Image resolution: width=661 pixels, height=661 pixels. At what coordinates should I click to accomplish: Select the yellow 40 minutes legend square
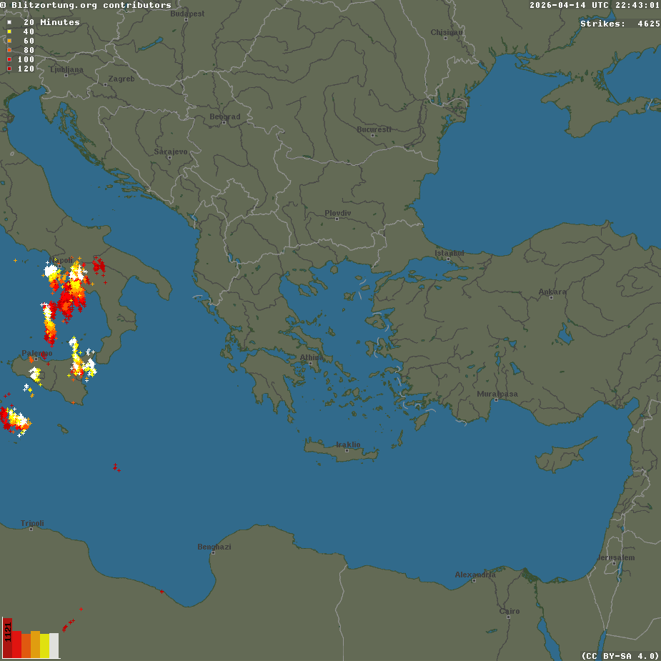(x=9, y=31)
